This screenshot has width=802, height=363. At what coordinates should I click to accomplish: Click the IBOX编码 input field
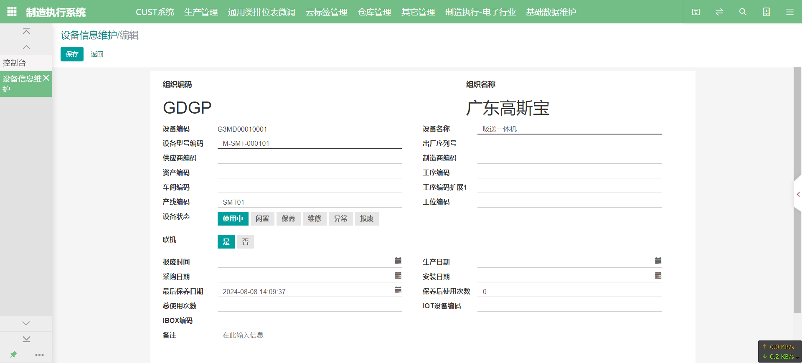[310, 320]
